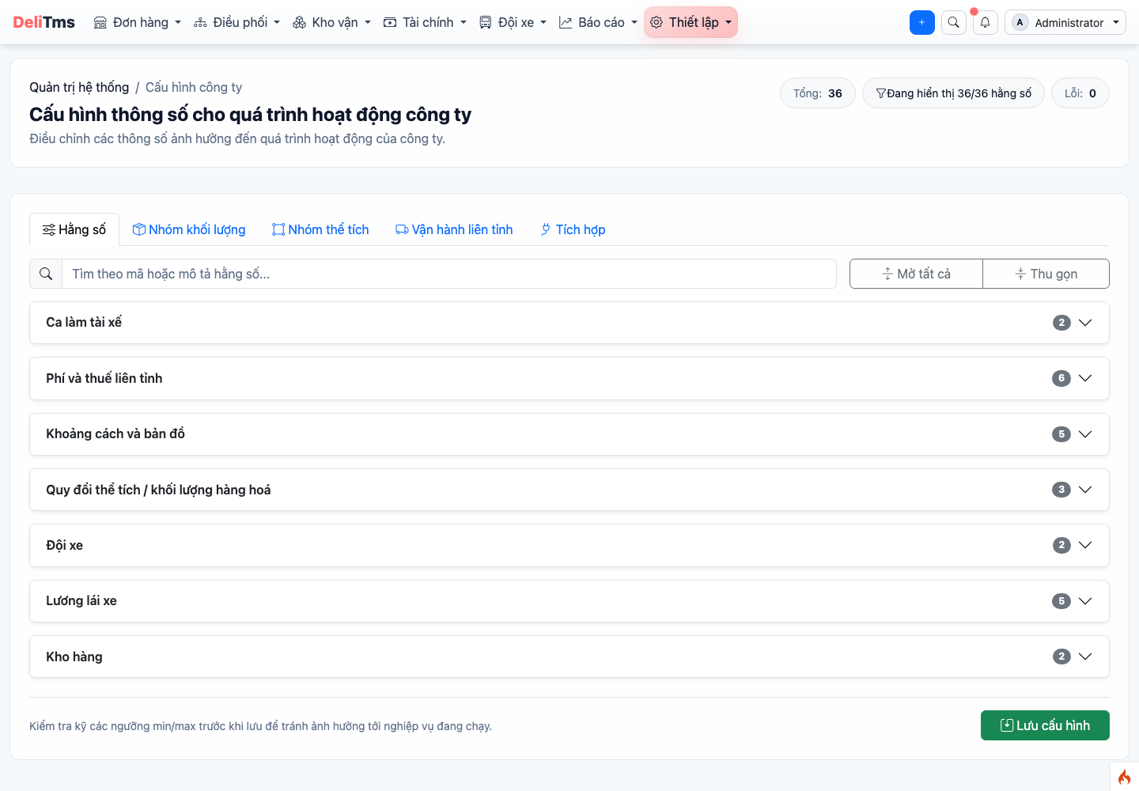
Task: Switch to the Tích hợp tab
Action: coord(573,229)
